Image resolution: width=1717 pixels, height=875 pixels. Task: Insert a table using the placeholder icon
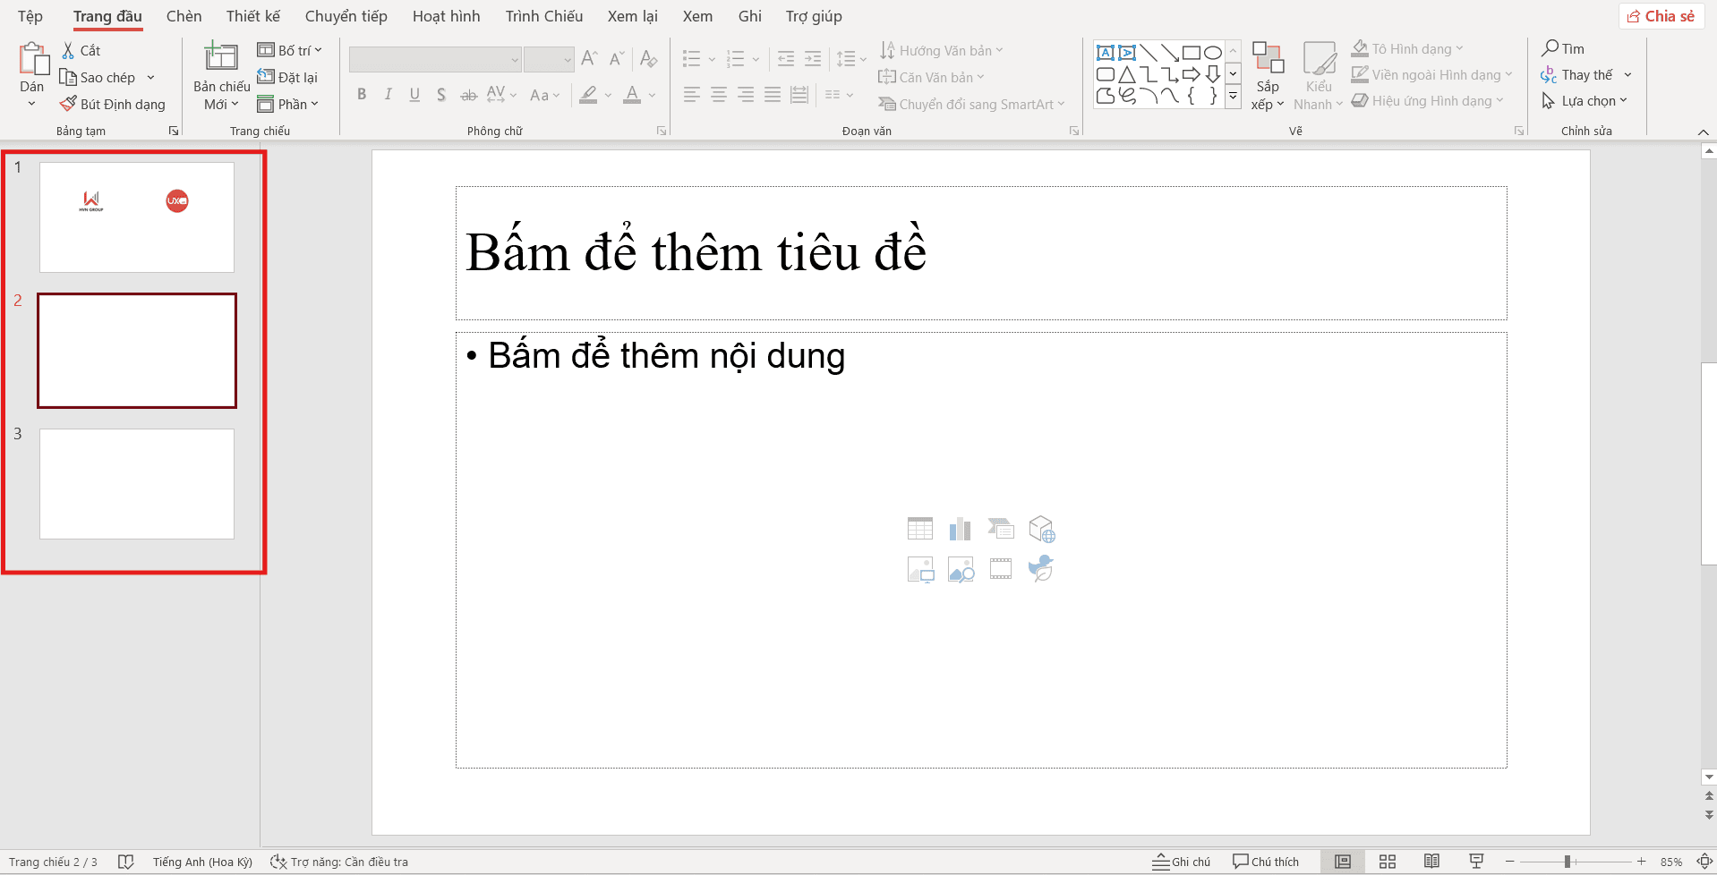coord(920,528)
